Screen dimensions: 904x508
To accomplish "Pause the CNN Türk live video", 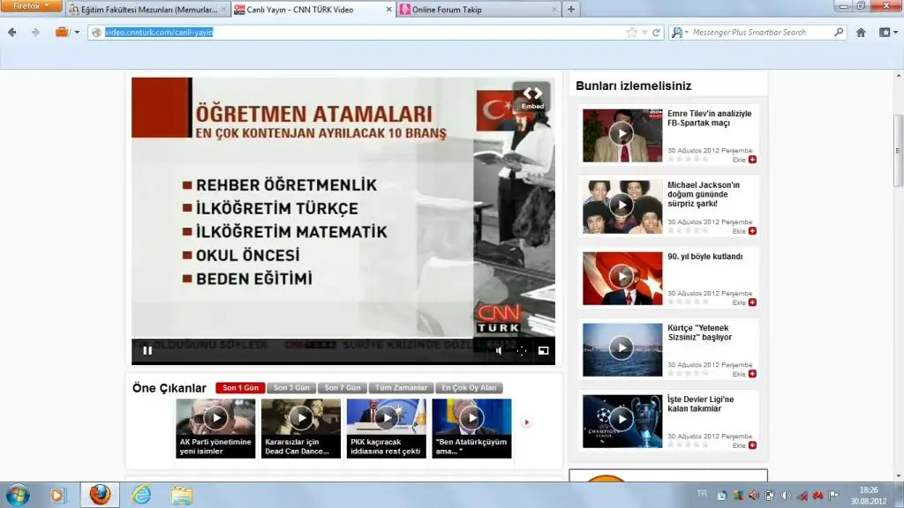I will [x=147, y=350].
